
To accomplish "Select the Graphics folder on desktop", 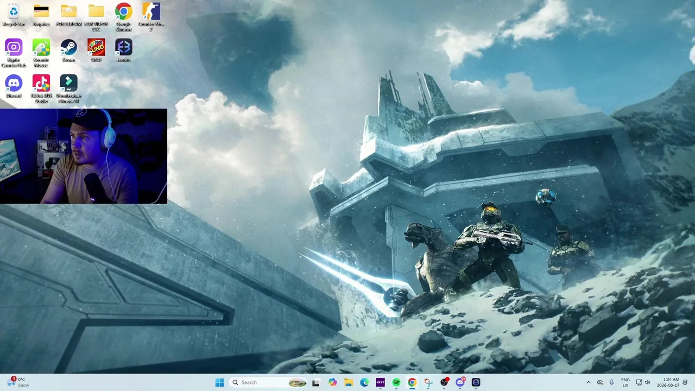I will click(x=41, y=15).
